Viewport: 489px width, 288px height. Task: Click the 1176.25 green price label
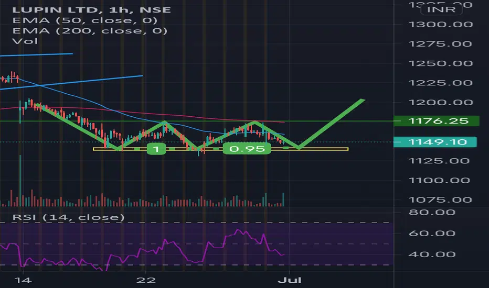coord(437,121)
